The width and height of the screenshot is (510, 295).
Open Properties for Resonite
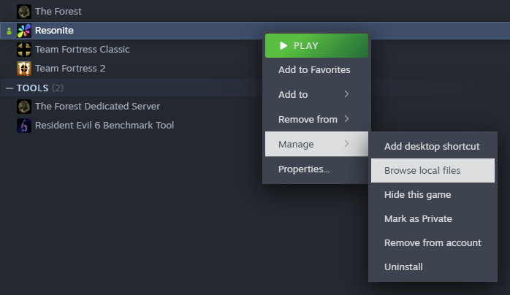304,169
